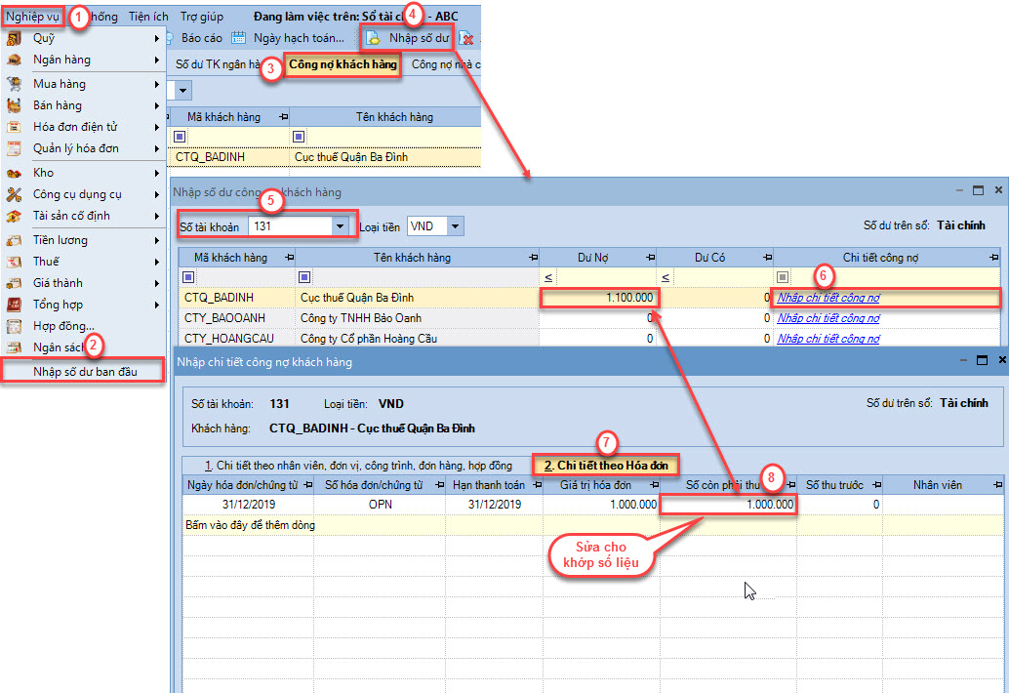The width and height of the screenshot is (1009, 693).
Task: Open the Tiện ích menu
Action: pos(148,17)
